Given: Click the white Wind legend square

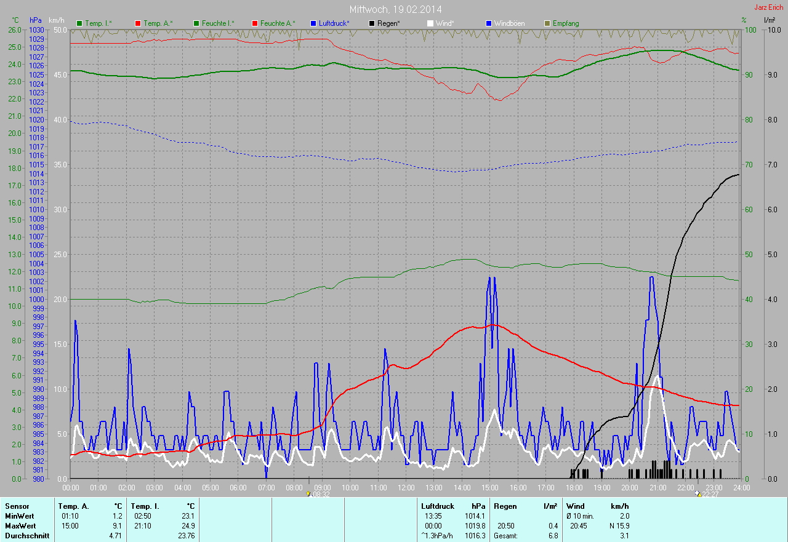Looking at the screenshot, I should coord(430,23).
